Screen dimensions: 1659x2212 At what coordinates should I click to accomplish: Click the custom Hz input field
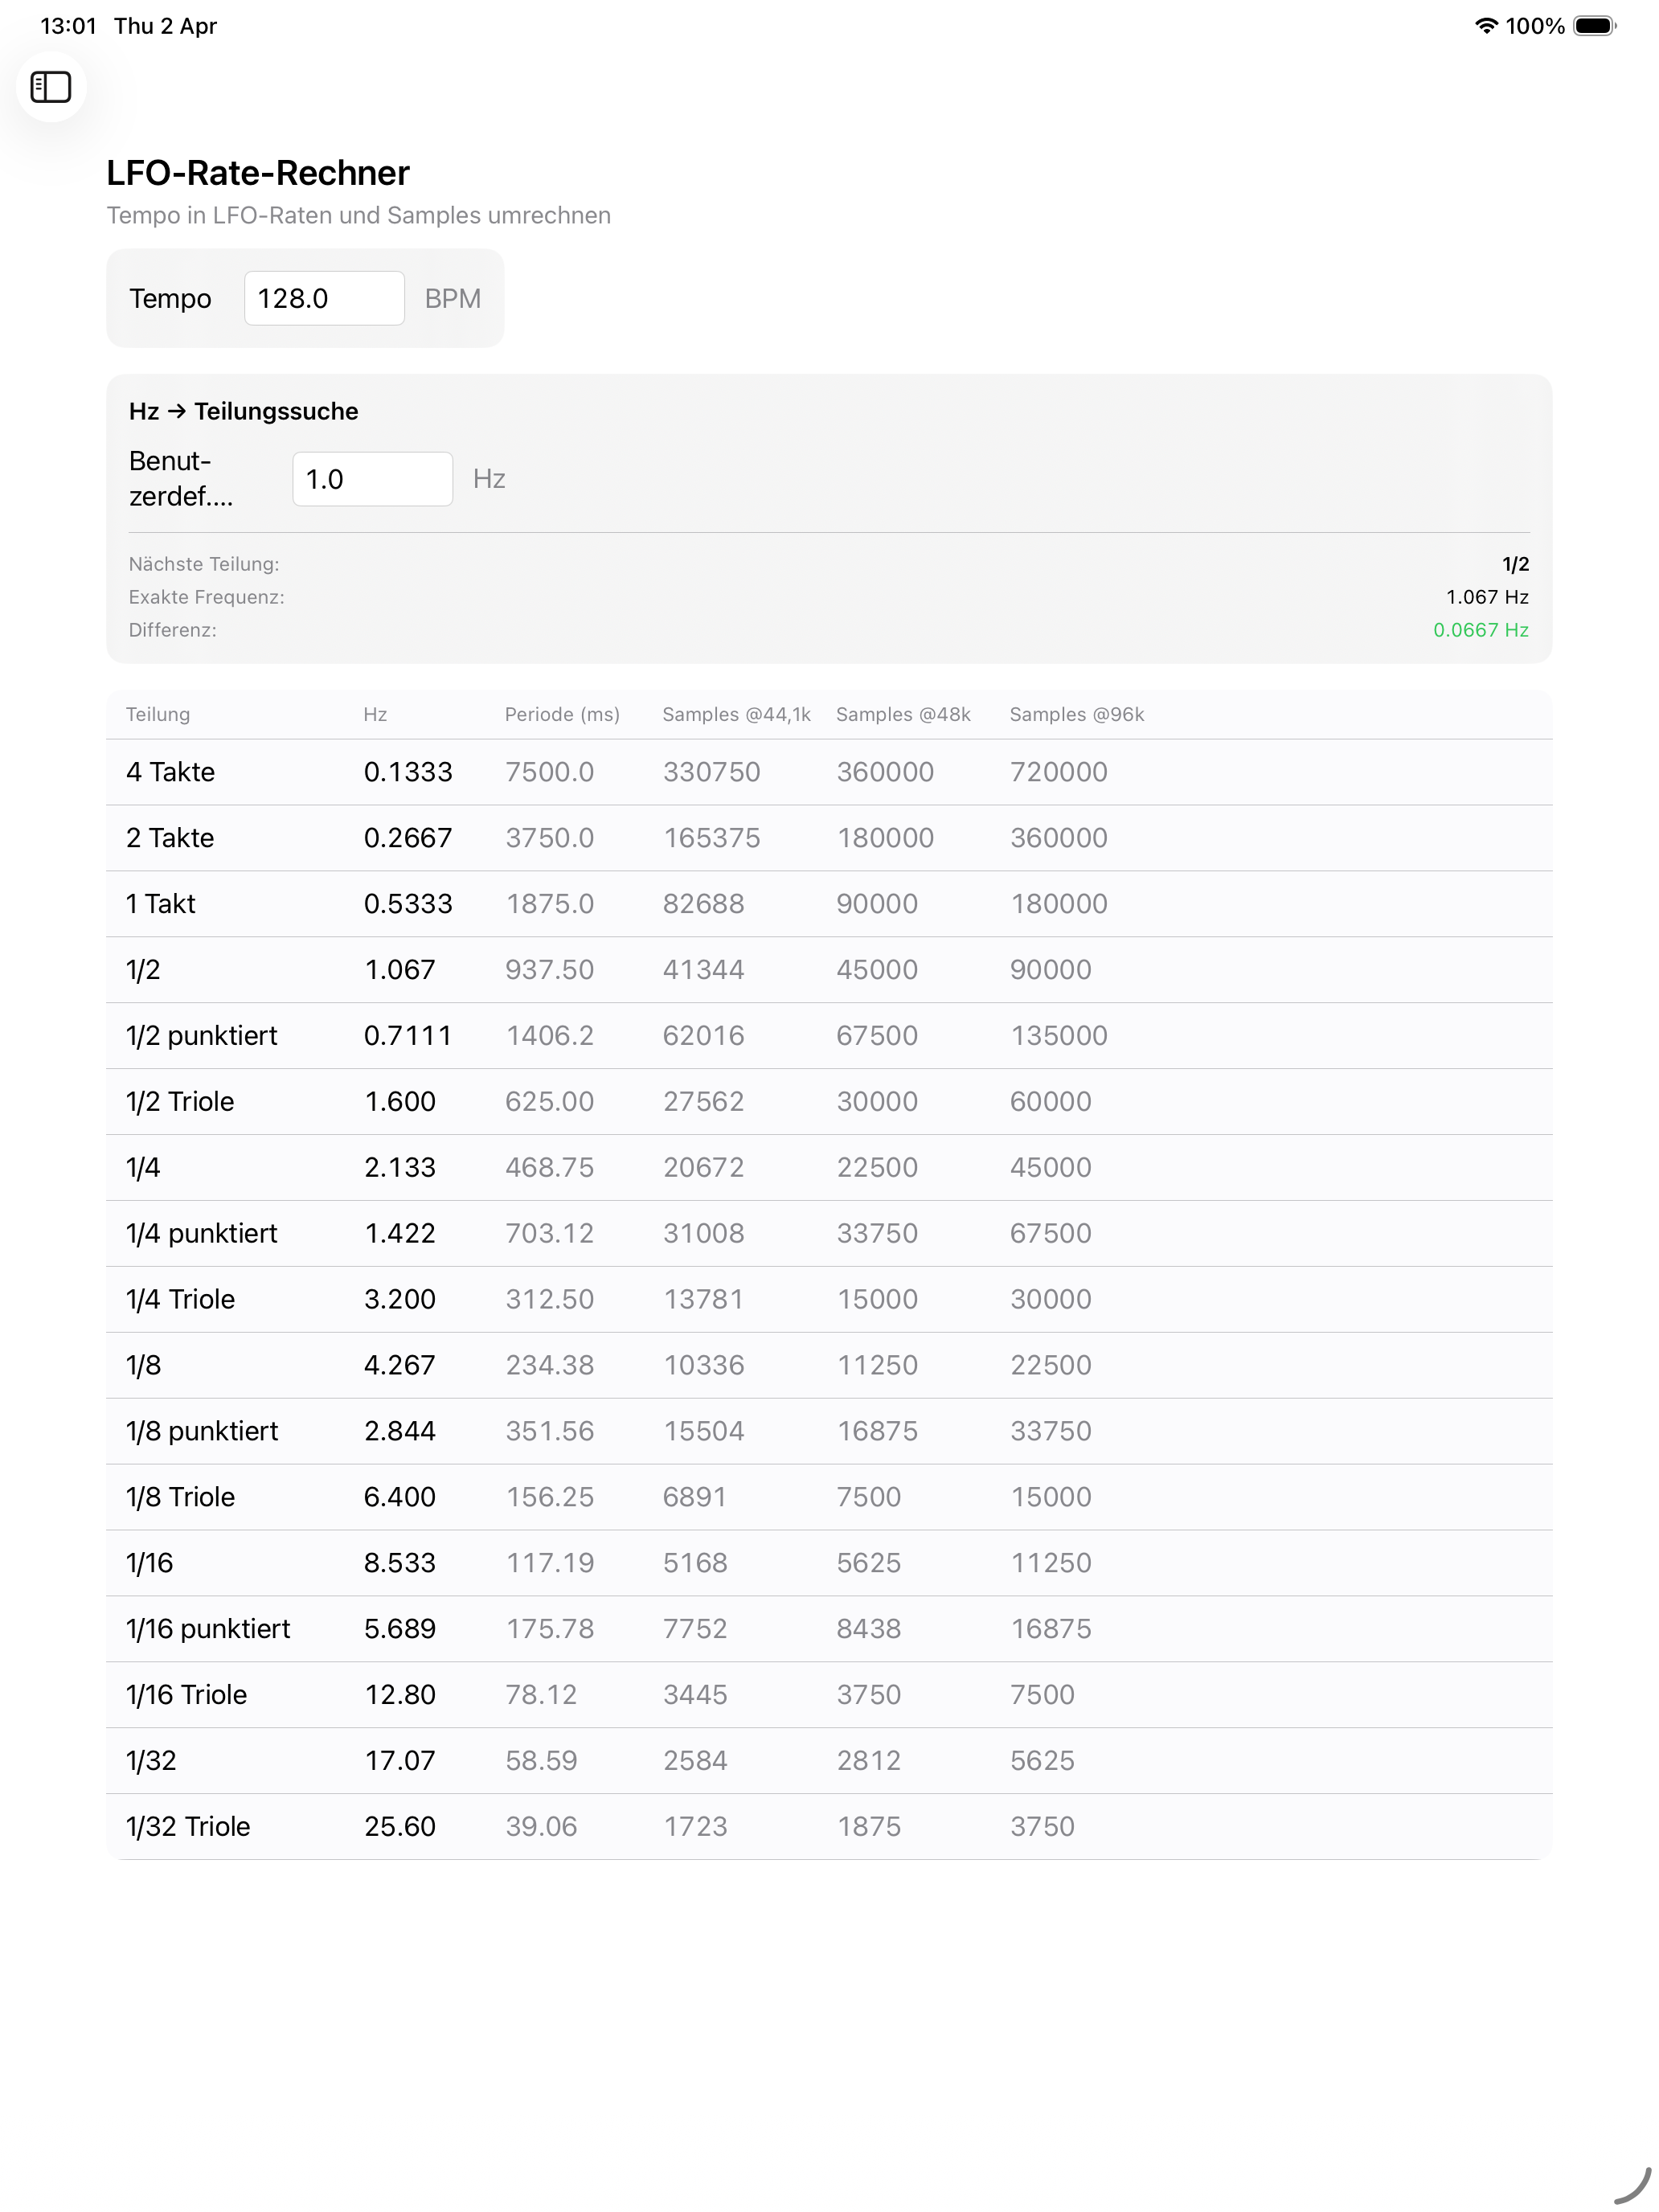tap(372, 479)
